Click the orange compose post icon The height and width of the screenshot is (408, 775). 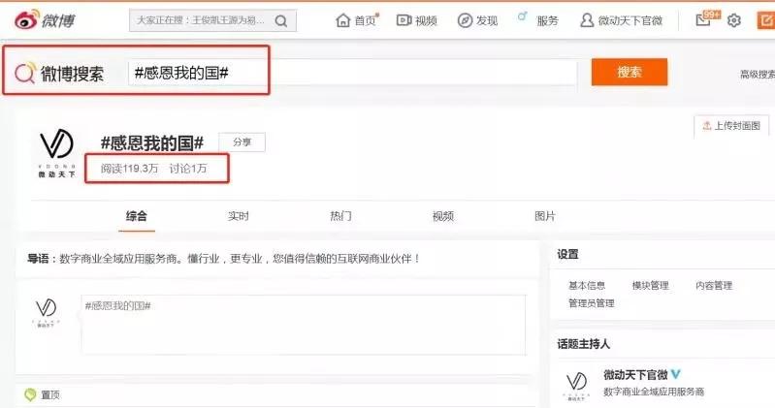[x=765, y=20]
